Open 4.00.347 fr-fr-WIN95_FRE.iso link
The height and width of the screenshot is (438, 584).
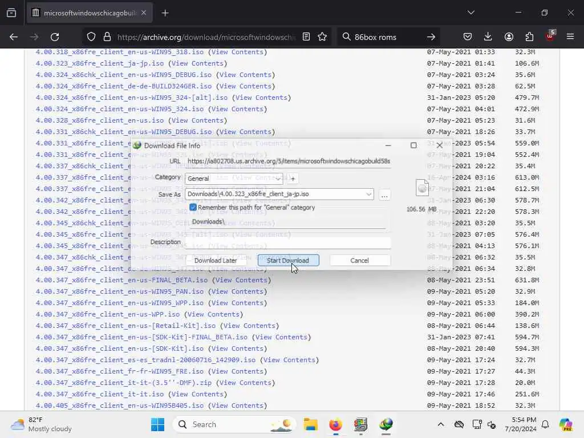(x=120, y=371)
